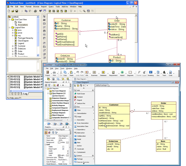Viewport: 186px width, 166px height.
Task: Select Sequence Diagram in the Diagram Navigator
Action: click(59, 98)
